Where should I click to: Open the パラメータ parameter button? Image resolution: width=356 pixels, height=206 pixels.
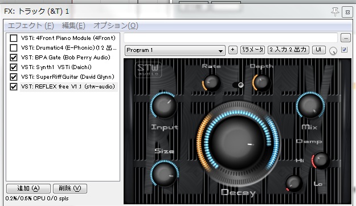click(x=252, y=50)
